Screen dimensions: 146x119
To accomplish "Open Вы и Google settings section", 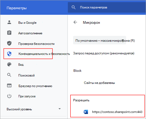I will click(27, 23).
